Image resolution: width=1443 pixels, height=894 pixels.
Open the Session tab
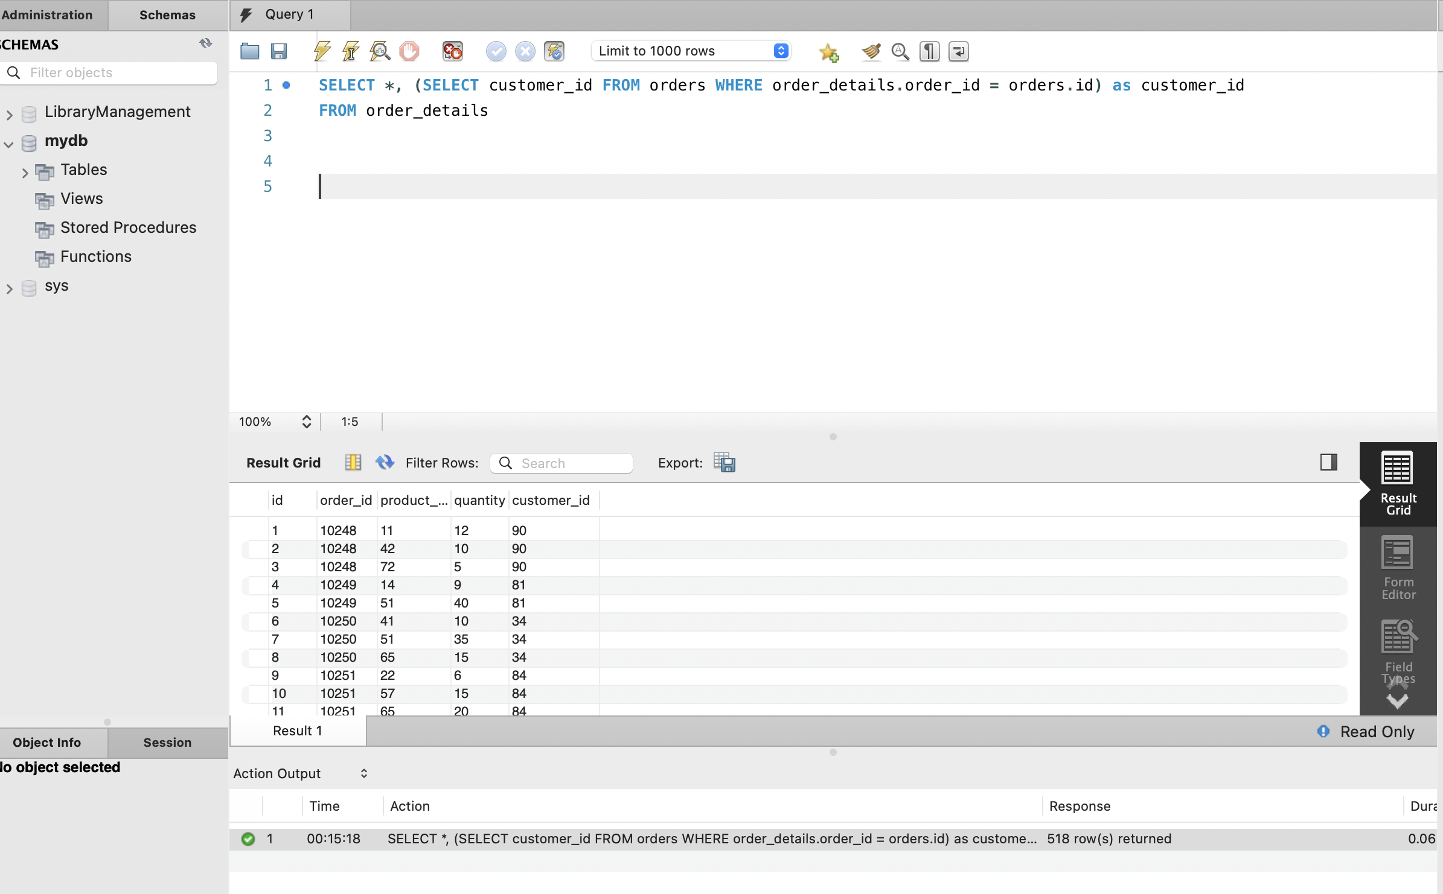pyautogui.click(x=167, y=743)
